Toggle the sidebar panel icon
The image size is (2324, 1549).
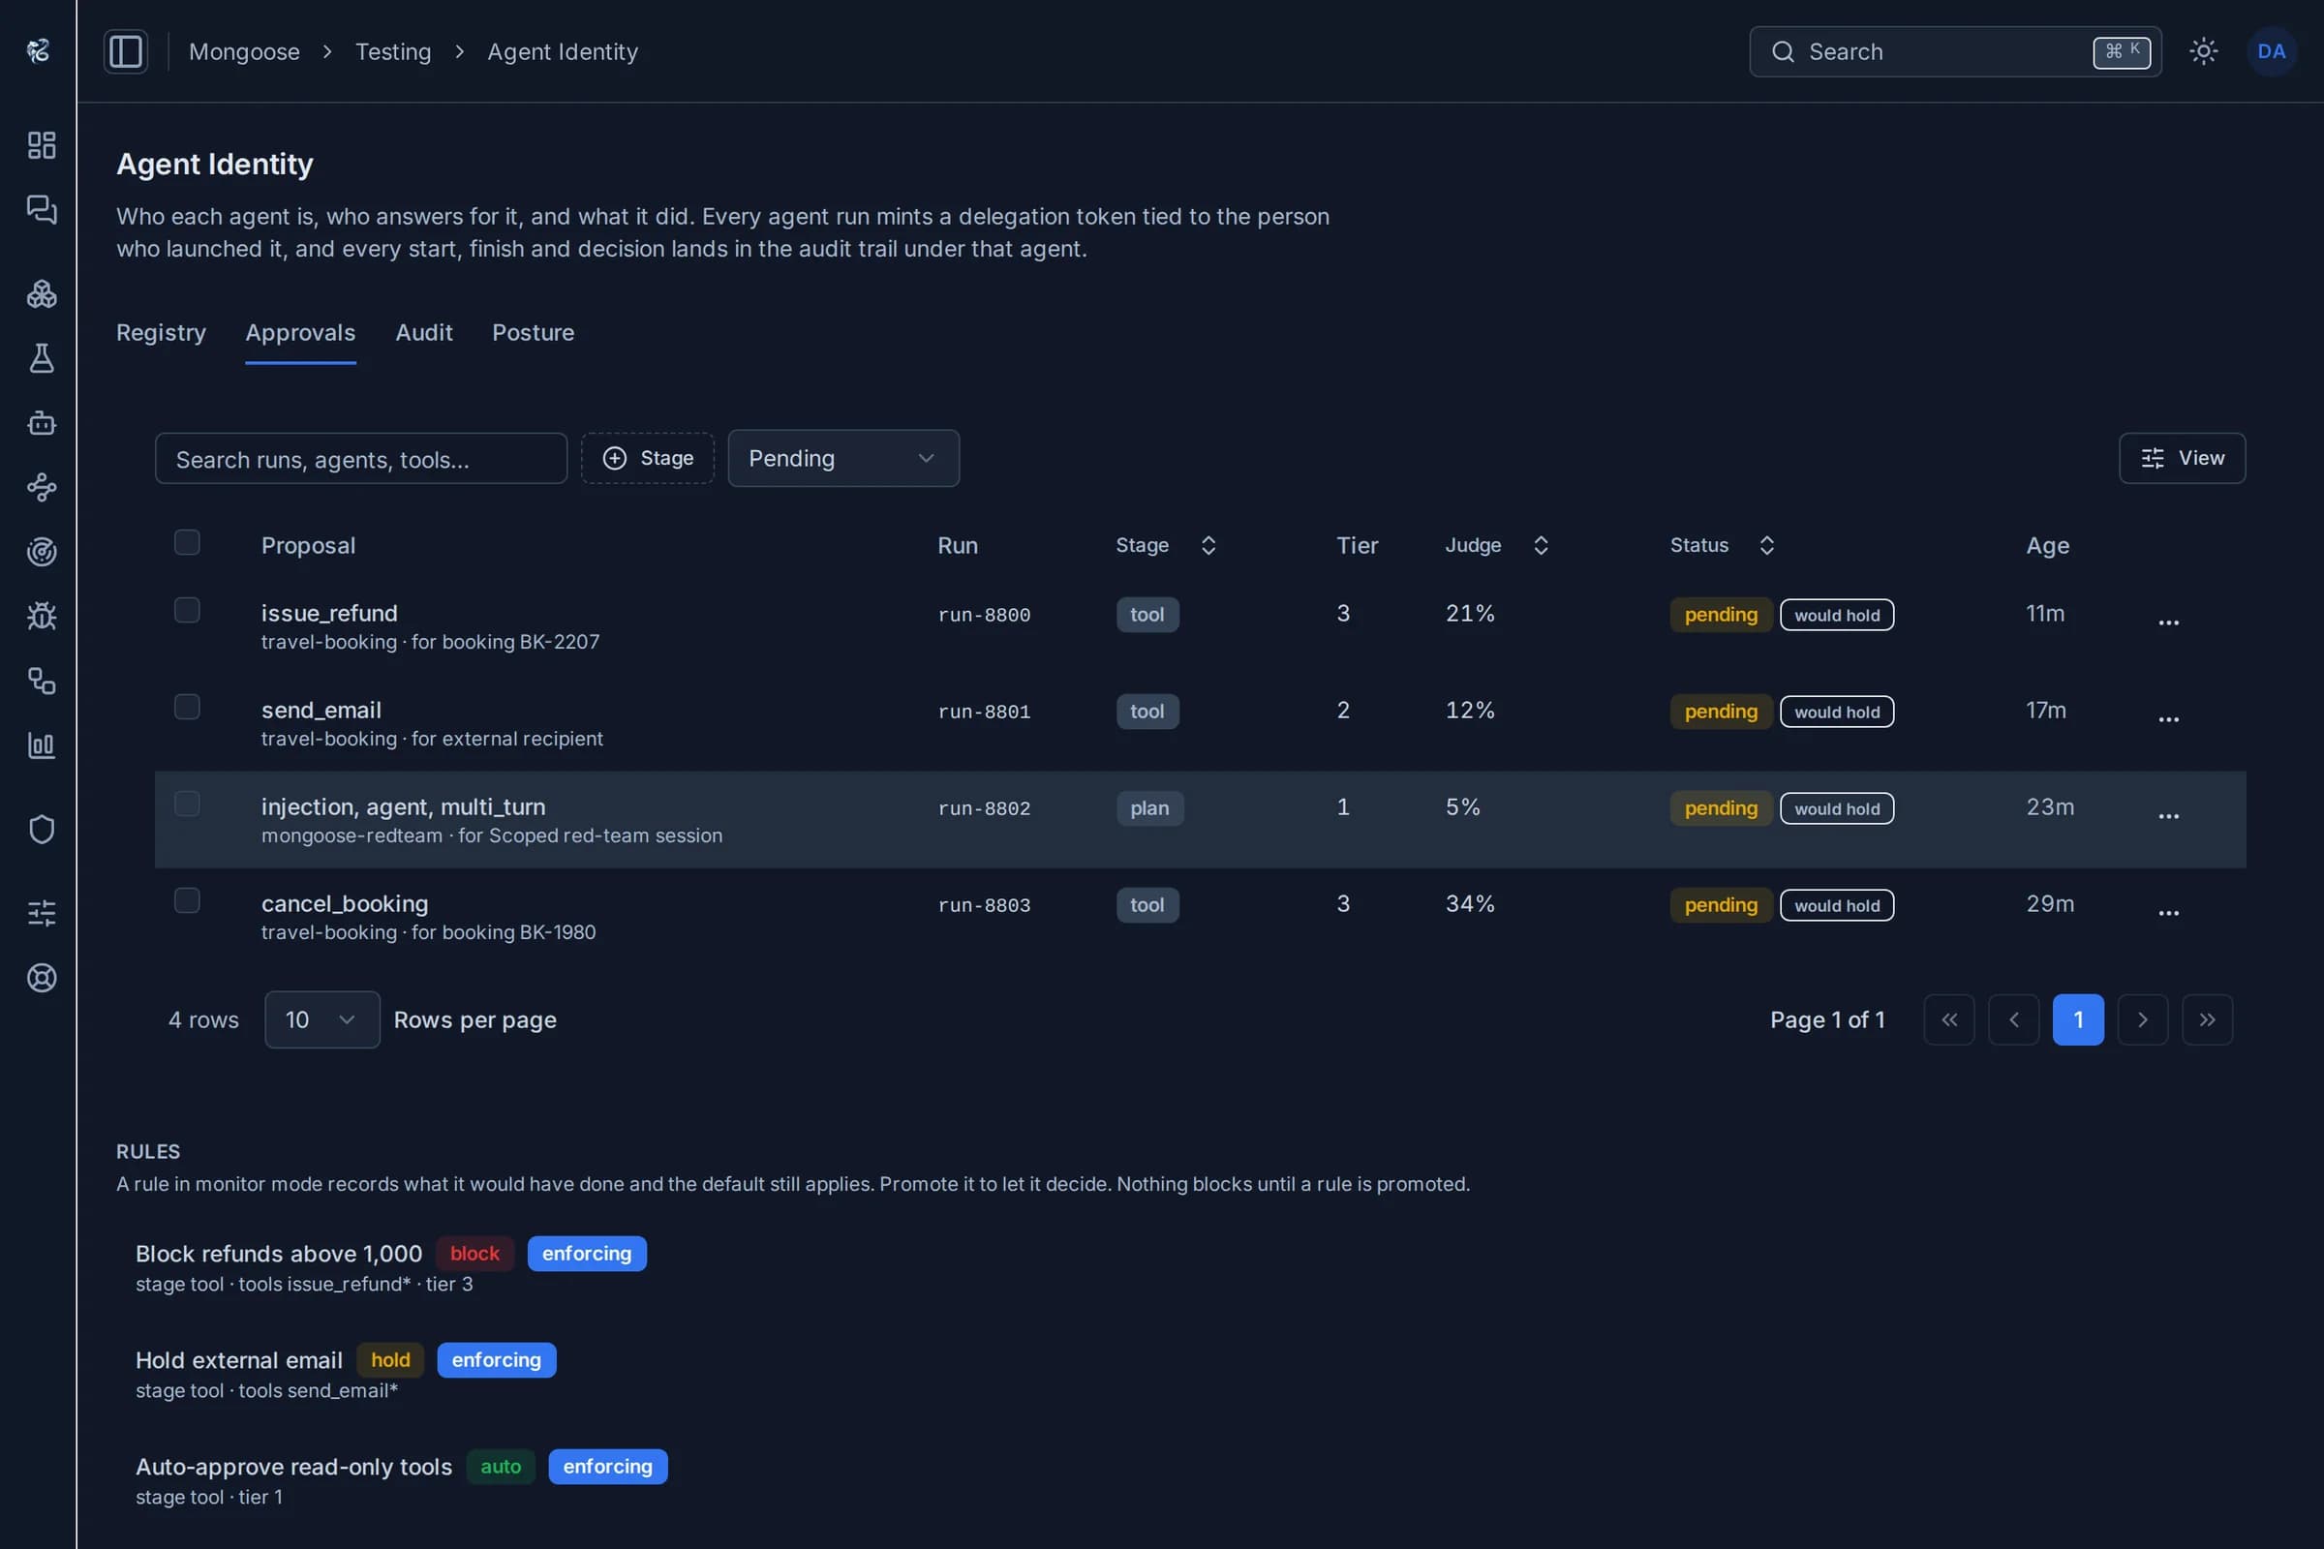[x=126, y=51]
